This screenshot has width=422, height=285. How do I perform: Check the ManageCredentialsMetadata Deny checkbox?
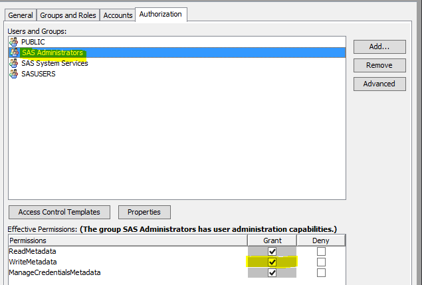321,272
